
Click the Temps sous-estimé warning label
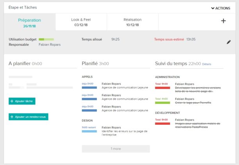(169, 39)
